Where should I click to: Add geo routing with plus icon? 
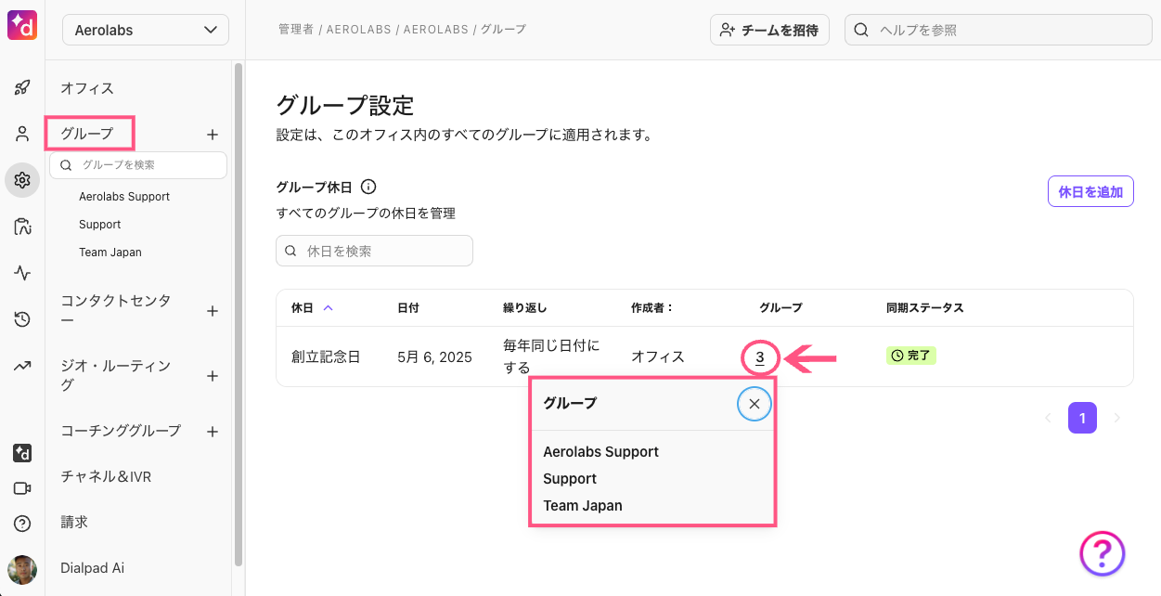click(212, 376)
